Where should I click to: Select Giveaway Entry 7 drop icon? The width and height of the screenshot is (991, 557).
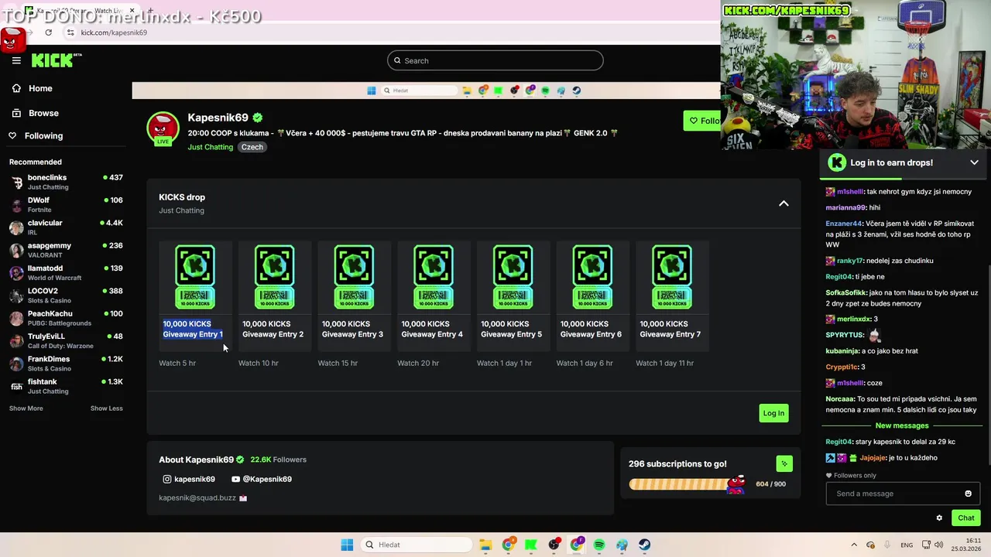[672, 277]
